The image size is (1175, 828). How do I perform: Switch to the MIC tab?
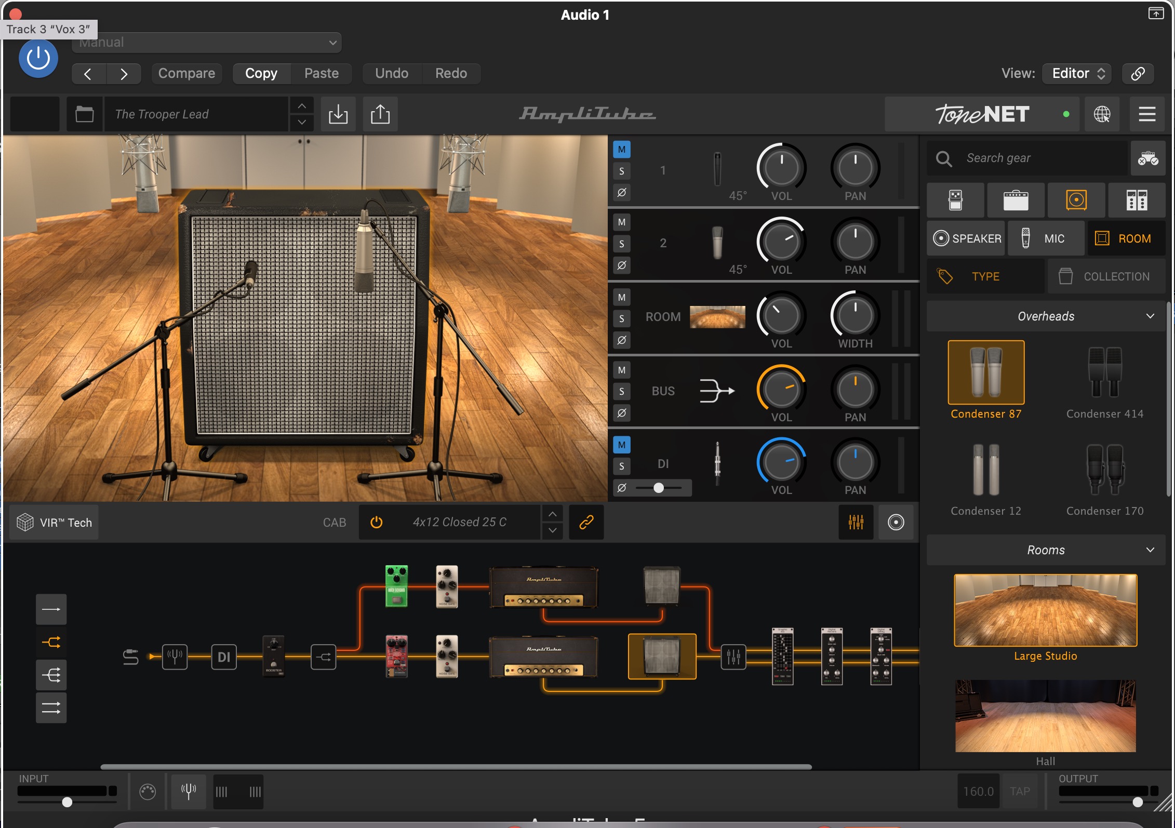coord(1046,238)
